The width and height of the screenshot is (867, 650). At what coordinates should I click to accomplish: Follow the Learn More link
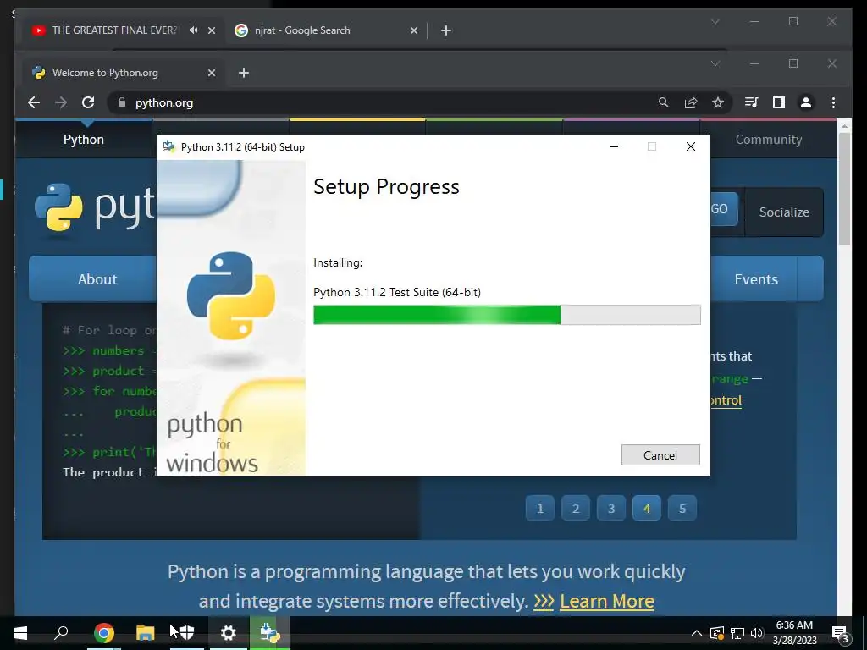click(x=606, y=601)
